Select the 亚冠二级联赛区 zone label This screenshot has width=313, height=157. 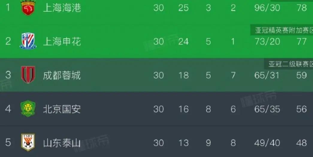[x=289, y=64]
